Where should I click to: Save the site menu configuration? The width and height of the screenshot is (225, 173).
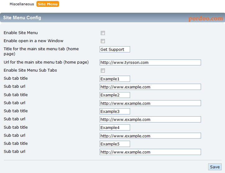(215, 167)
